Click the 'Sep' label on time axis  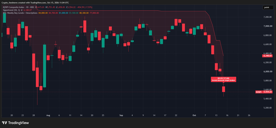click(x=121, y=115)
